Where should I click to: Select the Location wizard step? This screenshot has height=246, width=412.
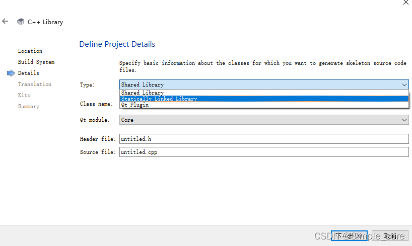30,51
